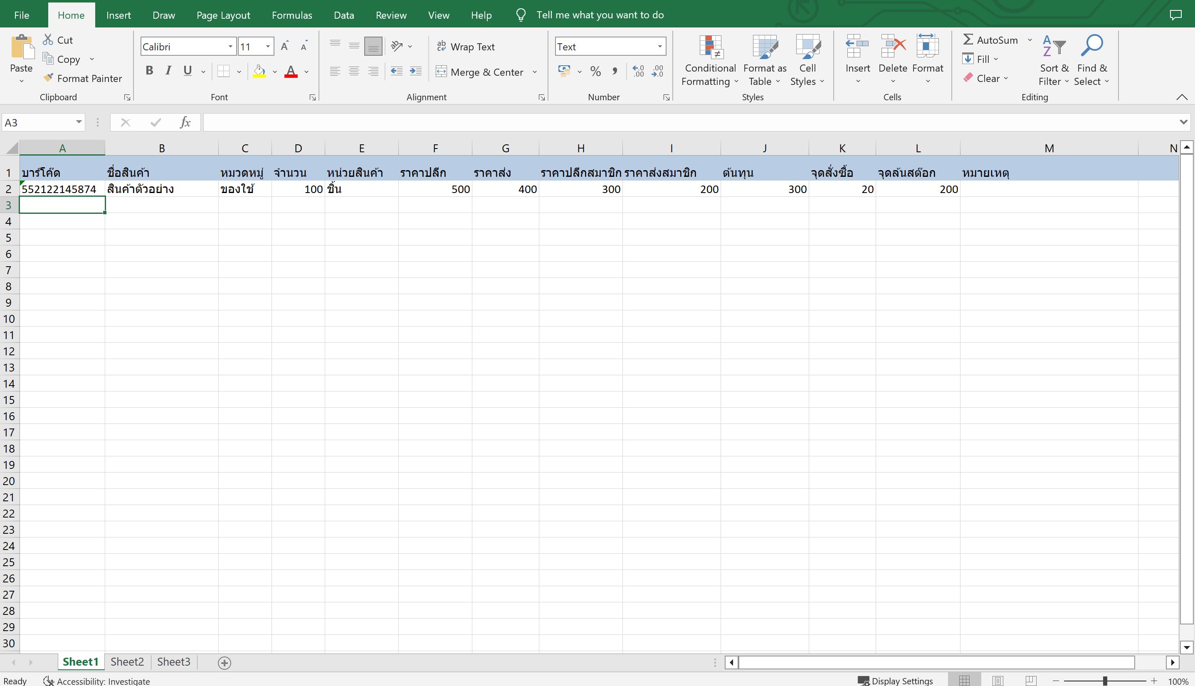This screenshot has height=686, width=1195.
Task: Switch to the Page Layout tab
Action: click(223, 15)
